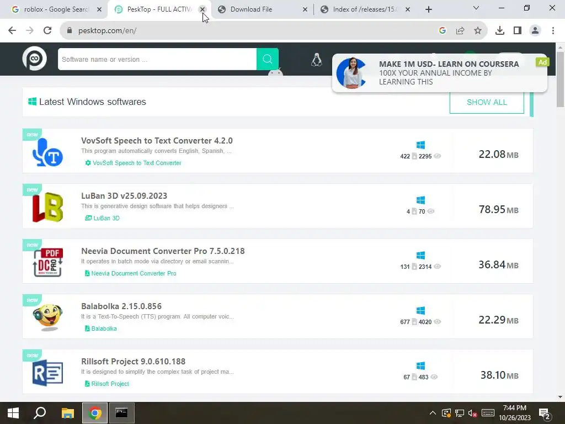Click the muted volume tray icon
The width and height of the screenshot is (565, 424).
(x=472, y=413)
